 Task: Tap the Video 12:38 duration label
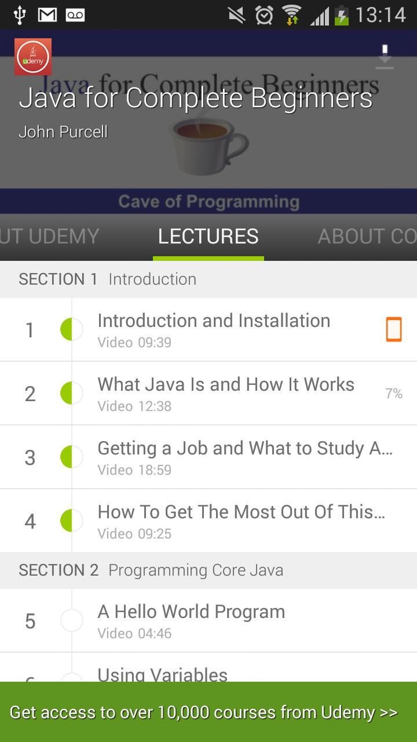click(x=134, y=406)
